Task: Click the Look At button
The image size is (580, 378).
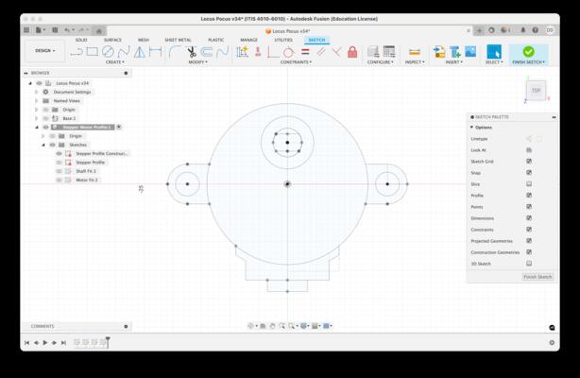Action: pos(529,150)
